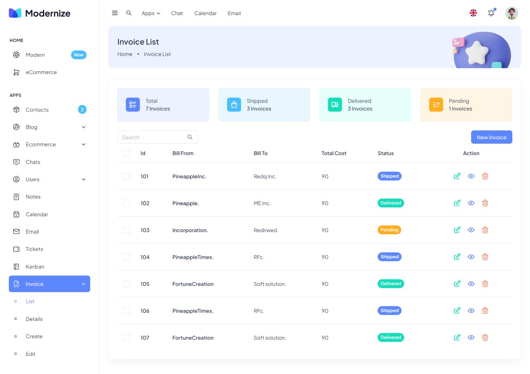Select the checkbox for invoice 106
Image resolution: width=530 pixels, height=374 pixels.
tap(127, 311)
